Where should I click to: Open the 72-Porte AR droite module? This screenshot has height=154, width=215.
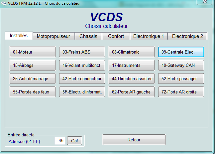pos(181,92)
